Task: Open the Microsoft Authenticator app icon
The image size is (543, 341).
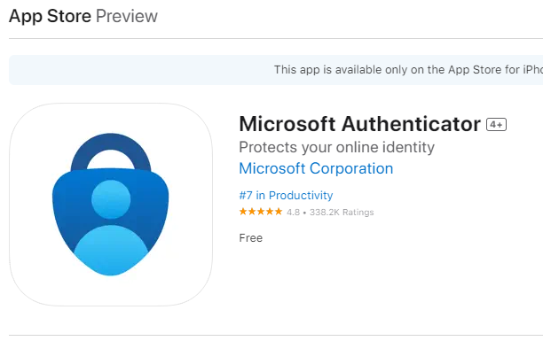Action: [x=111, y=205]
